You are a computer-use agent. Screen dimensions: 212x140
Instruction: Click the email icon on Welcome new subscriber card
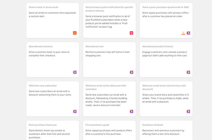click(75, 111)
